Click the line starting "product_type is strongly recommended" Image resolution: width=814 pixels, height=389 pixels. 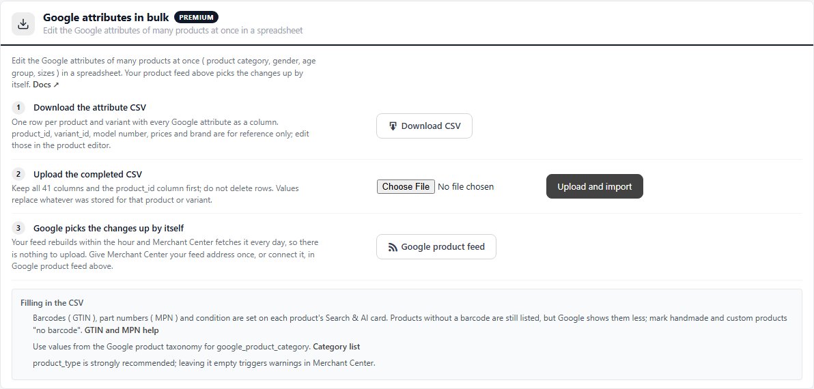point(204,363)
